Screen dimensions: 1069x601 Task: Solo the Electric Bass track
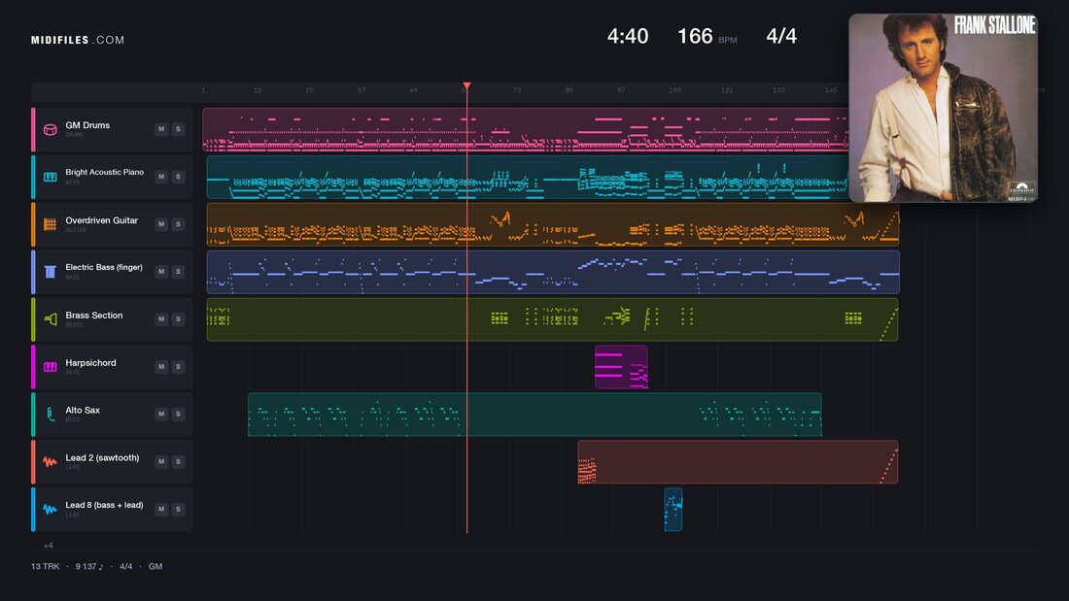coord(178,271)
